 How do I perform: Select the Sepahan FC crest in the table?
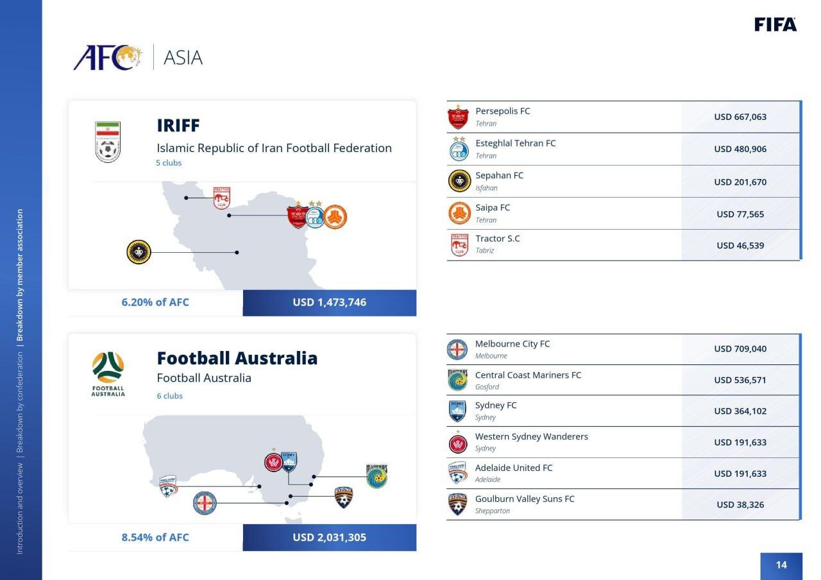(x=459, y=181)
